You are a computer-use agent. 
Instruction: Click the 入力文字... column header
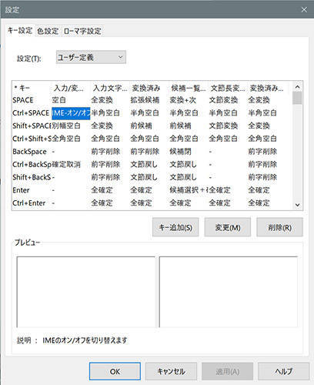110,88
